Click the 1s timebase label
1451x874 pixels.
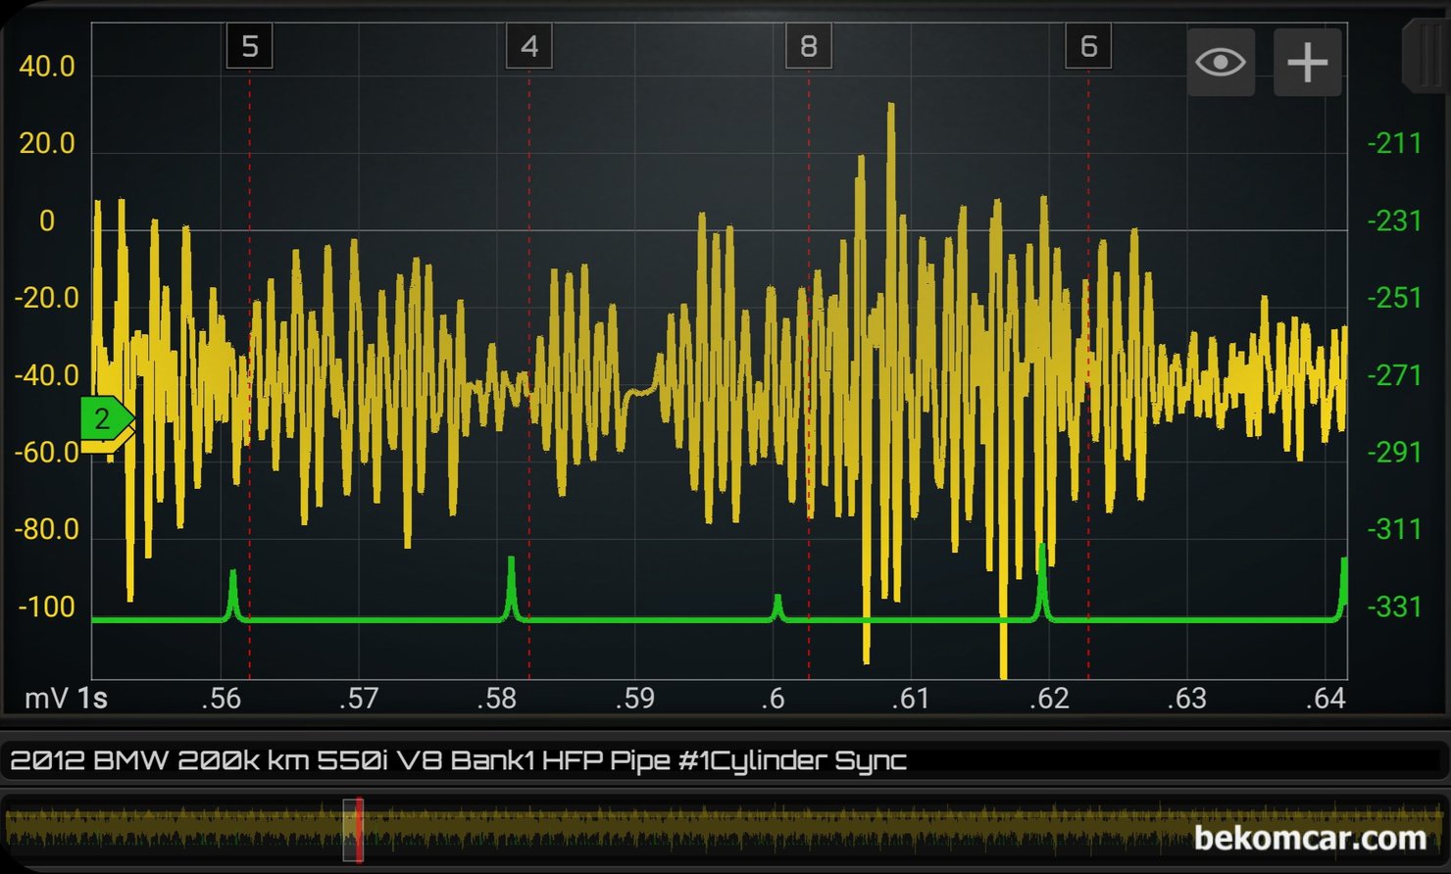pos(92,699)
